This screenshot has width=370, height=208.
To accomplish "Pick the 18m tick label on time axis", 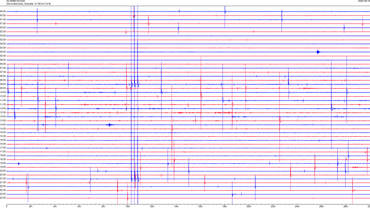I will [225, 206].
